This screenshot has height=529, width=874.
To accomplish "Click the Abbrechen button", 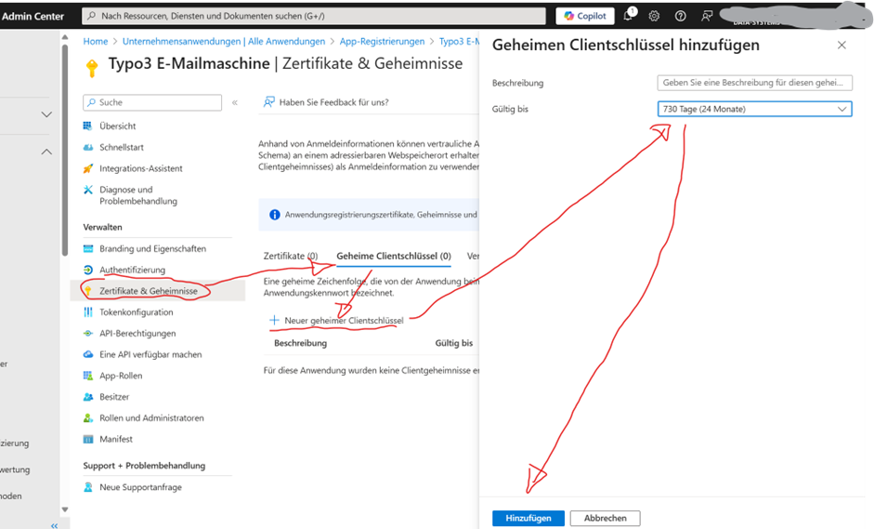I will pos(605,518).
